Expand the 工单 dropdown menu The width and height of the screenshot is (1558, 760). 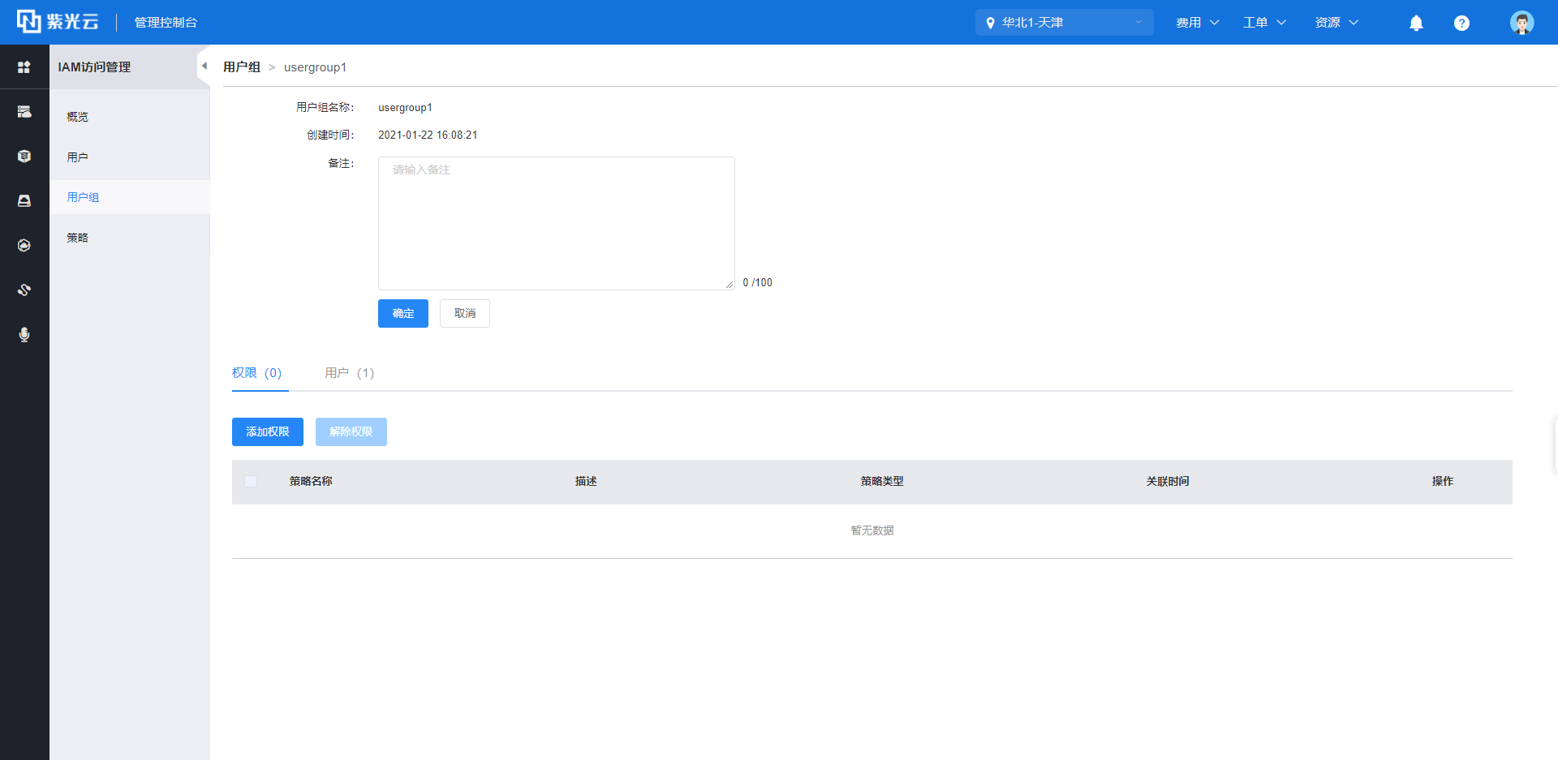1264,23
